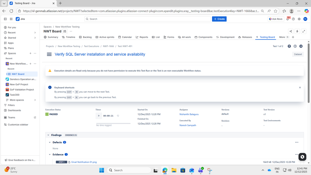
Task: Click the Jira search field
Action: 147,19
